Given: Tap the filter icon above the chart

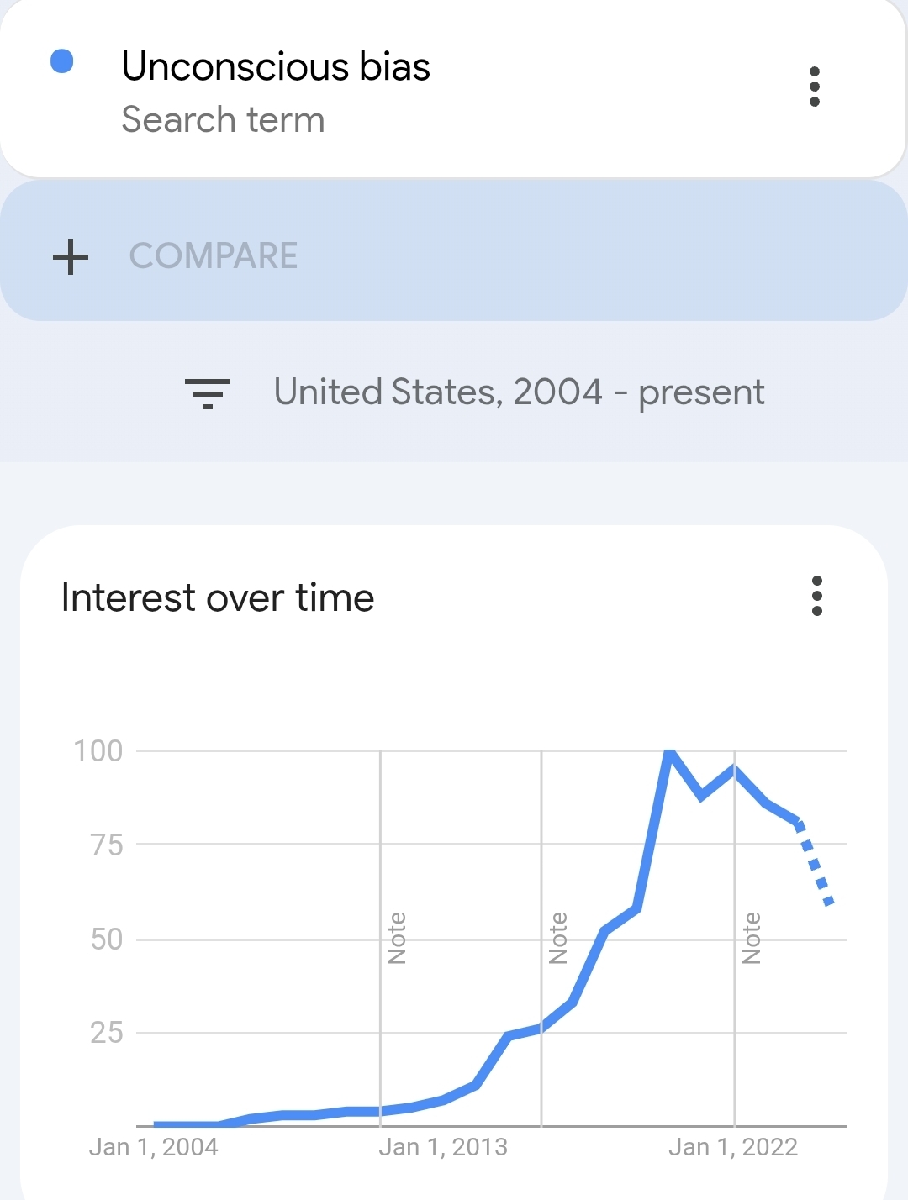Looking at the screenshot, I should click(x=208, y=392).
